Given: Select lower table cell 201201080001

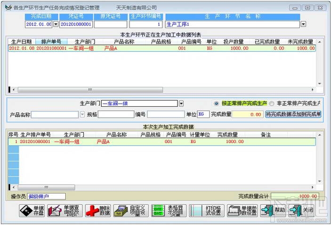Looking at the screenshot, I should coord(35,142).
